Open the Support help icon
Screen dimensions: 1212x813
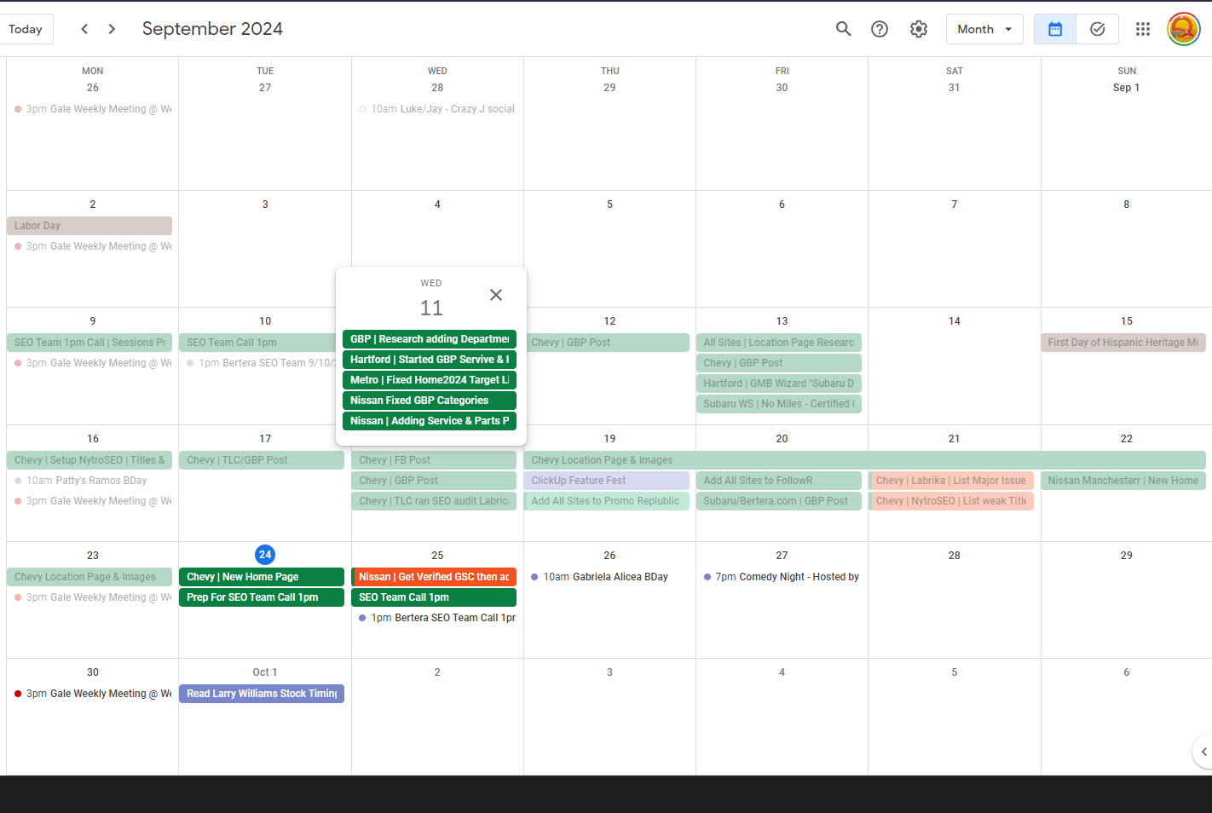880,29
